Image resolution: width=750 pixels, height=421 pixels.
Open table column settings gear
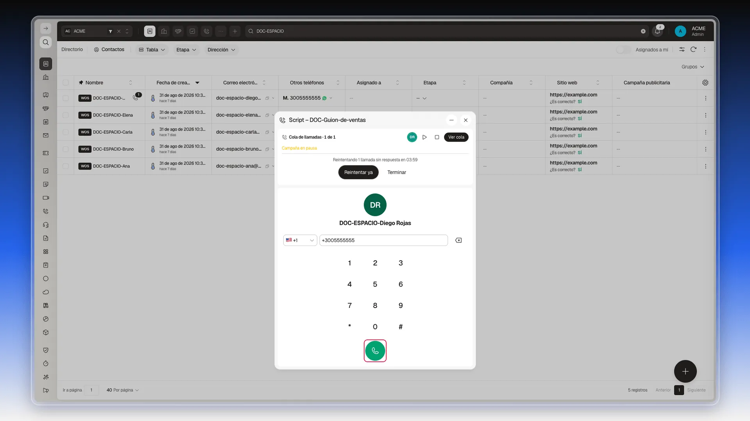click(x=705, y=83)
